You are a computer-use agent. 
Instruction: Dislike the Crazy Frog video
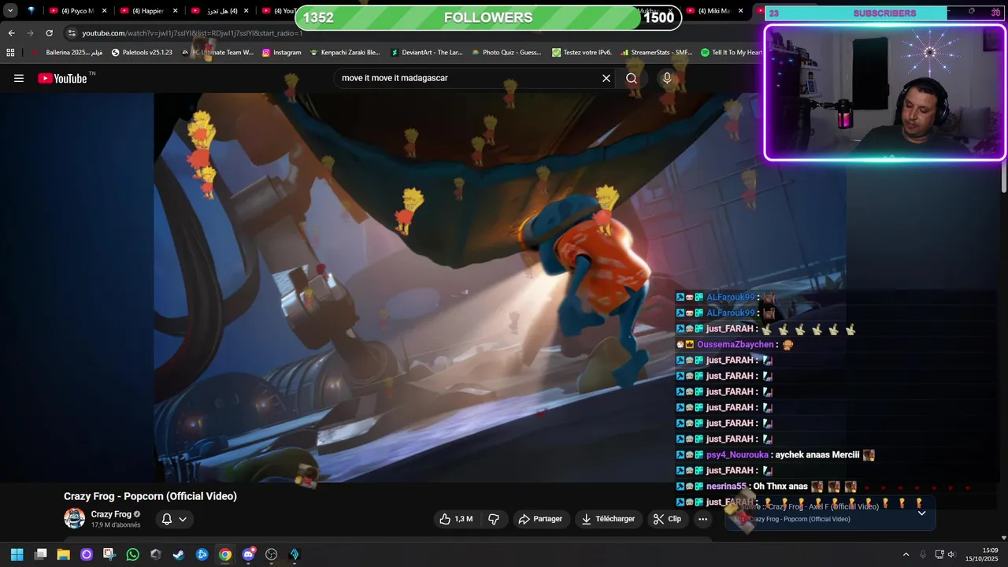point(494,519)
